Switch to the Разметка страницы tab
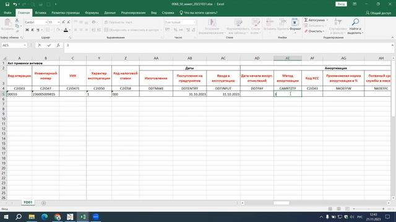 (x=66, y=12)
